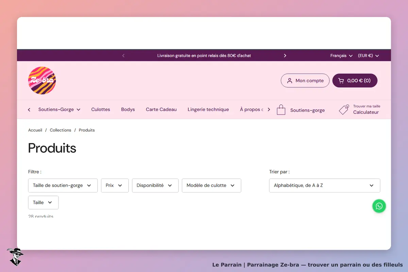
Task: Open Français language selector
Action: point(341,55)
